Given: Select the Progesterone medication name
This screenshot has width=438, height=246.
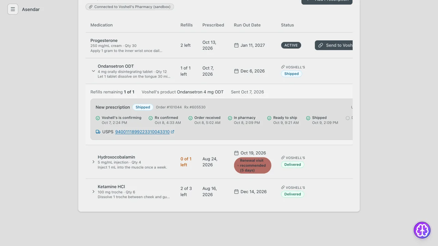Looking at the screenshot, I should click(x=104, y=40).
